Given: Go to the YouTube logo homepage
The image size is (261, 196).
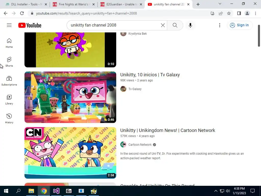Looking at the screenshot, I should [x=30, y=25].
